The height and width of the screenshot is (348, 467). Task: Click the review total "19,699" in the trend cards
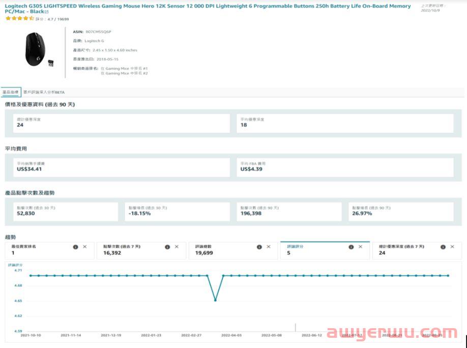(x=204, y=253)
